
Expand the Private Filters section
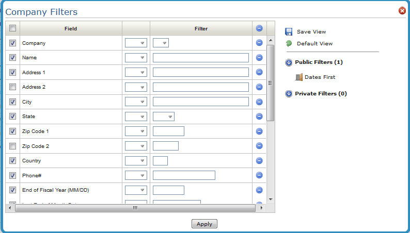[289, 94]
